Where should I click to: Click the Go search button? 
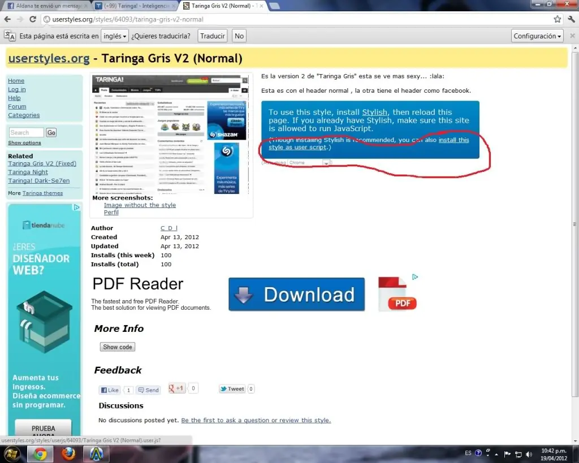tap(51, 132)
